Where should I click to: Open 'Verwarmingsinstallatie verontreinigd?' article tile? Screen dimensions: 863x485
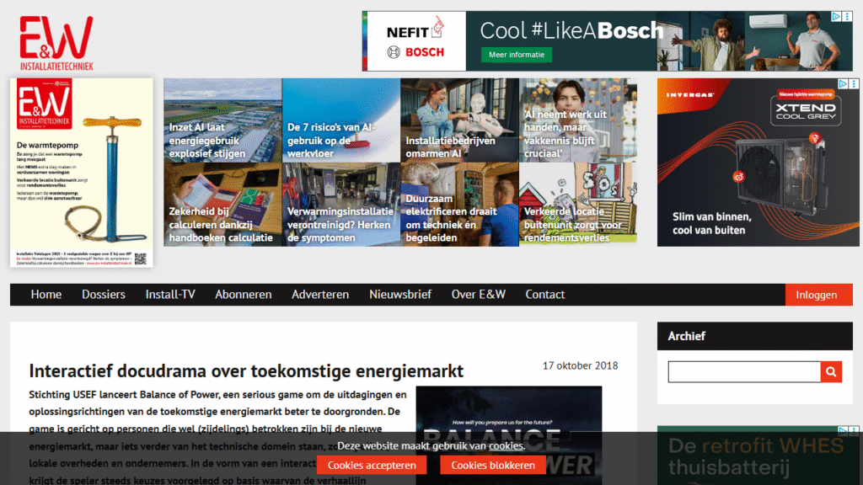(x=340, y=205)
